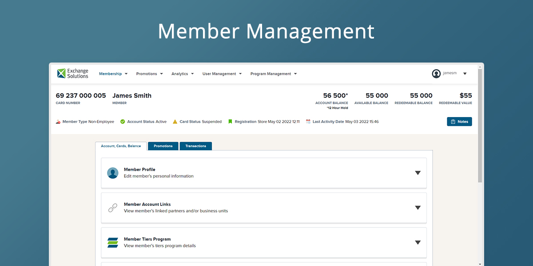The height and width of the screenshot is (266, 533).
Task: Open the Program Management menu
Action: point(274,74)
